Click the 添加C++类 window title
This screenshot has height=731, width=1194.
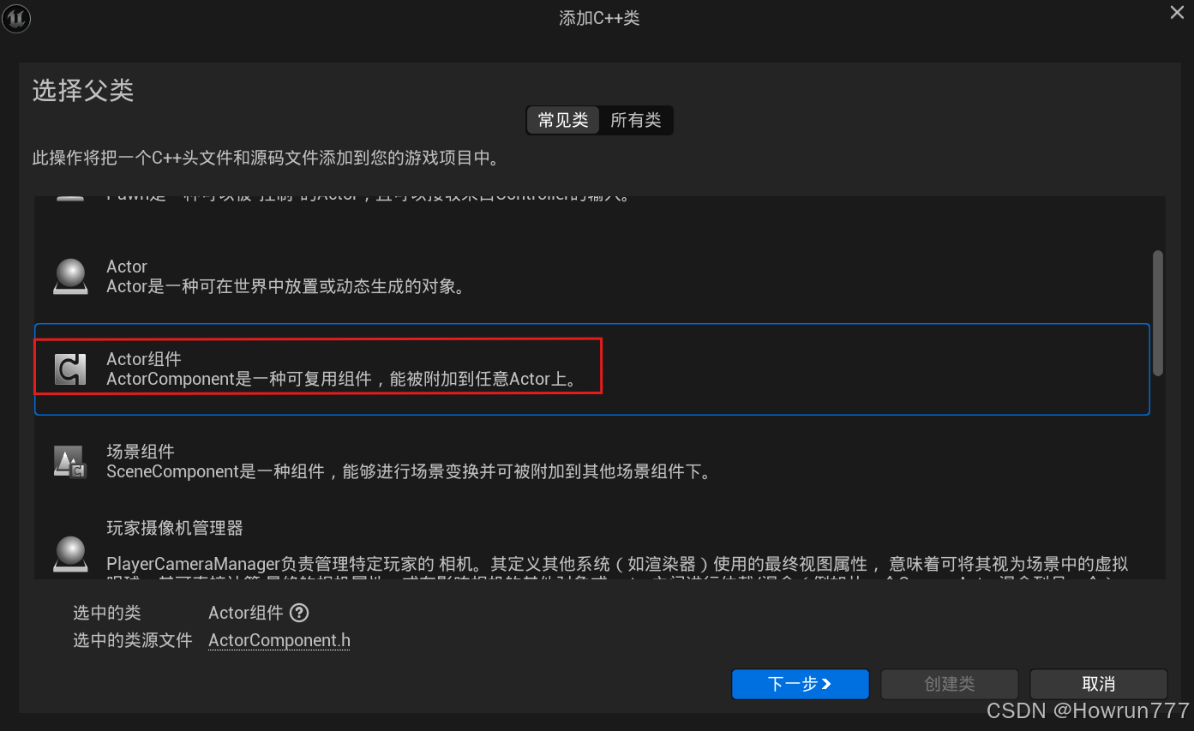(x=599, y=18)
